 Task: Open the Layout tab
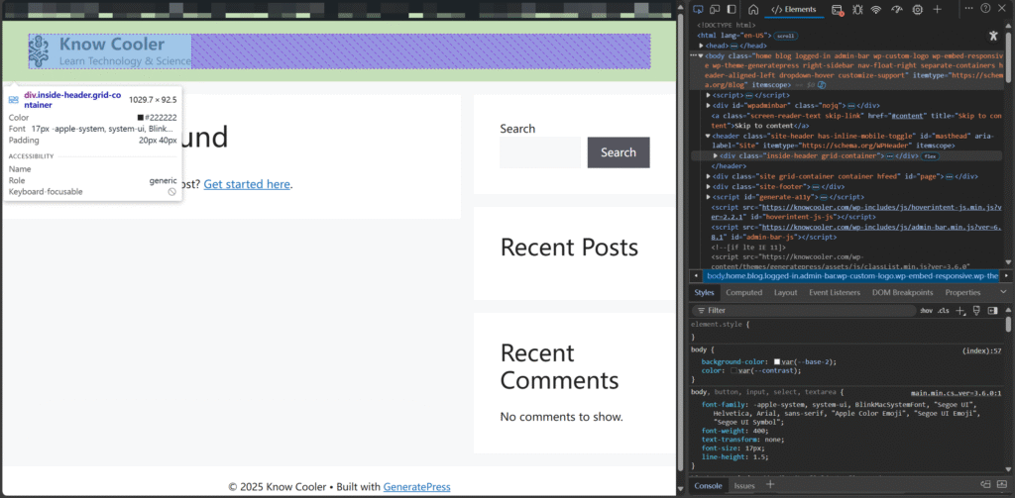tap(786, 292)
